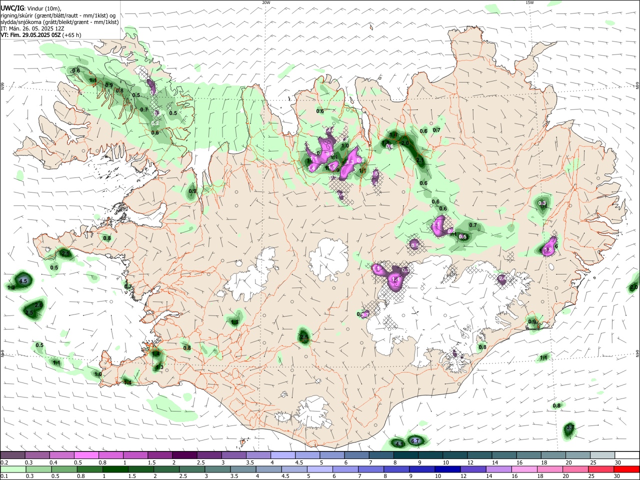Select the 10 dark teal snow legend swatch

(x=455, y=455)
